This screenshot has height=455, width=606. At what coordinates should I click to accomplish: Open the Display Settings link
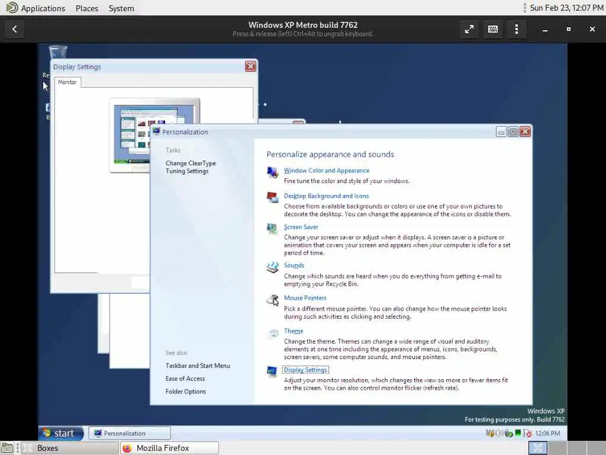coord(305,370)
